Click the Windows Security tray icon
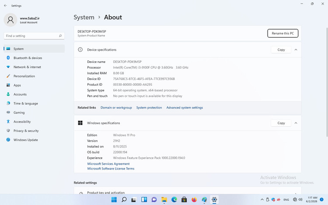 click(x=273, y=200)
